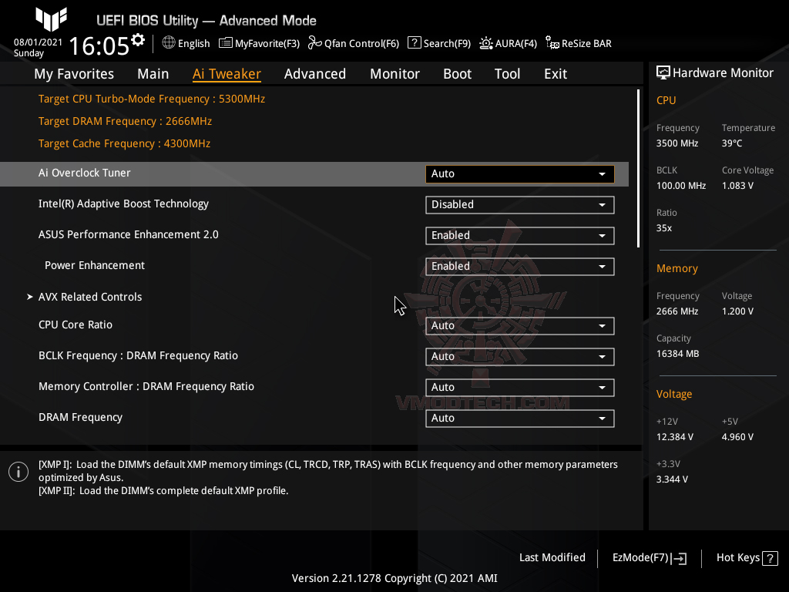
Task: Click Target CPU Turbo-Mode Frequency text
Action: coord(152,99)
